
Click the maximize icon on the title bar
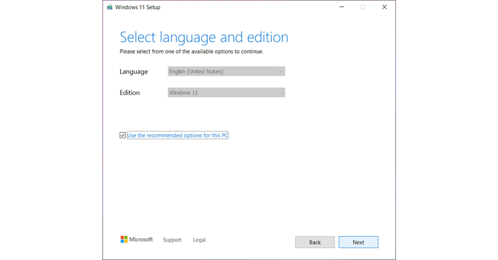pyautogui.click(x=363, y=7)
